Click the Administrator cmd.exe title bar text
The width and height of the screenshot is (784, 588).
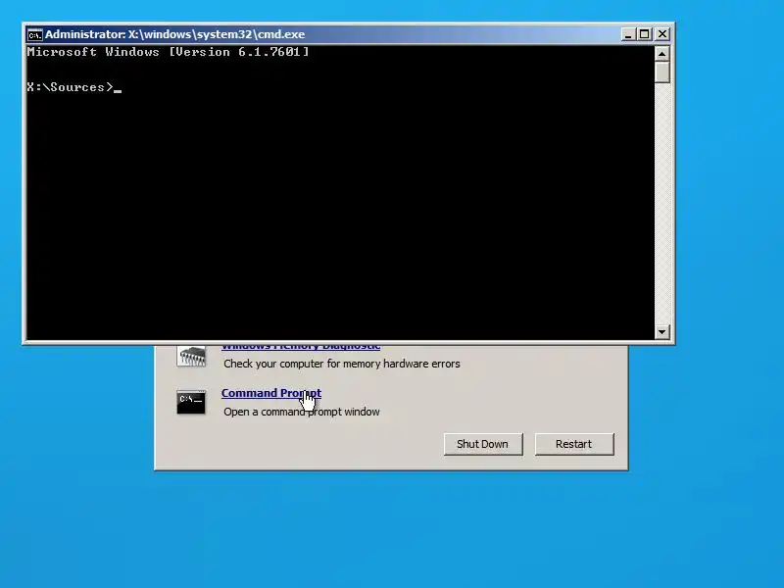pyautogui.click(x=175, y=34)
